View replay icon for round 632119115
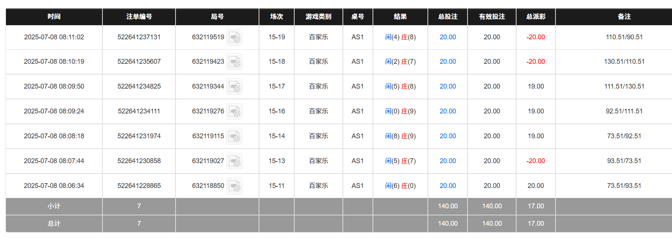The image size is (672, 238). pos(235,136)
